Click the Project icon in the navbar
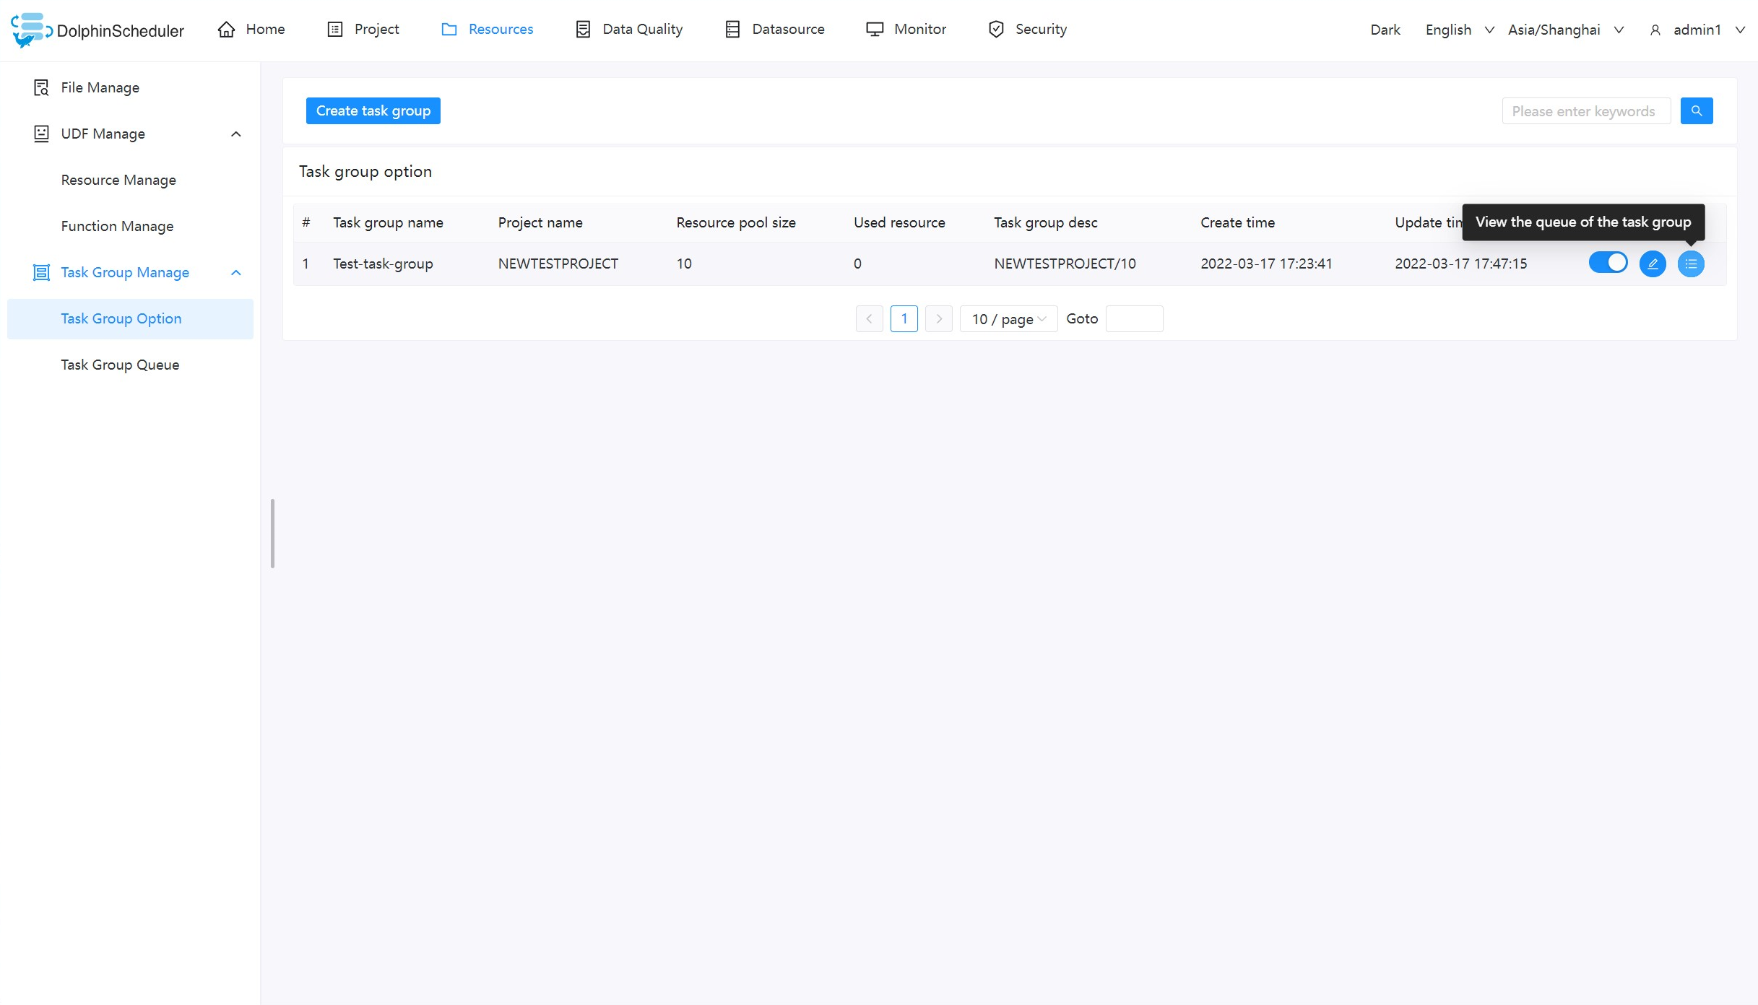 334,29
